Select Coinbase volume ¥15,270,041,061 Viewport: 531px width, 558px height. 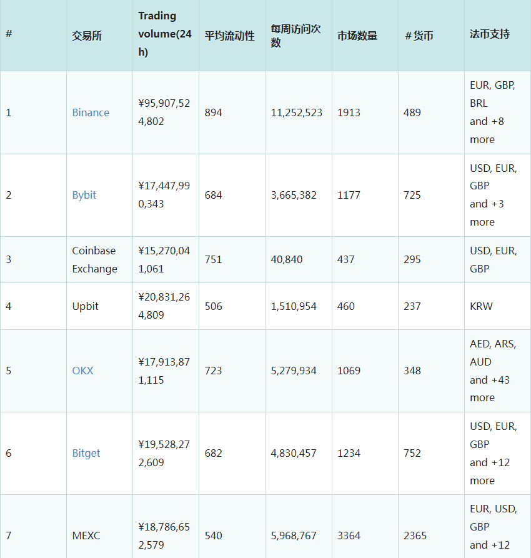[x=164, y=259]
